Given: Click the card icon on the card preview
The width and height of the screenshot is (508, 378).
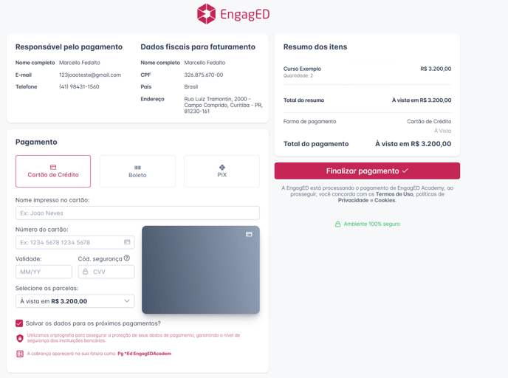Looking at the screenshot, I should [x=249, y=234].
